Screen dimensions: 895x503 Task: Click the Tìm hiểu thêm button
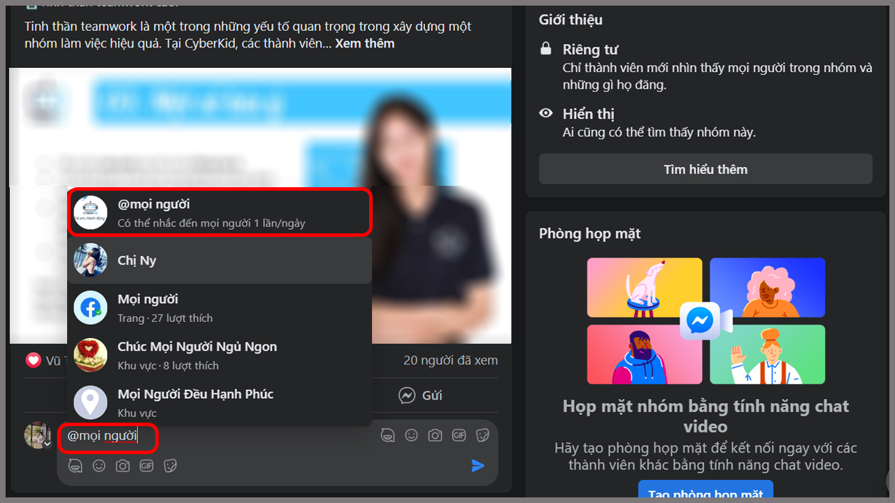click(x=706, y=169)
